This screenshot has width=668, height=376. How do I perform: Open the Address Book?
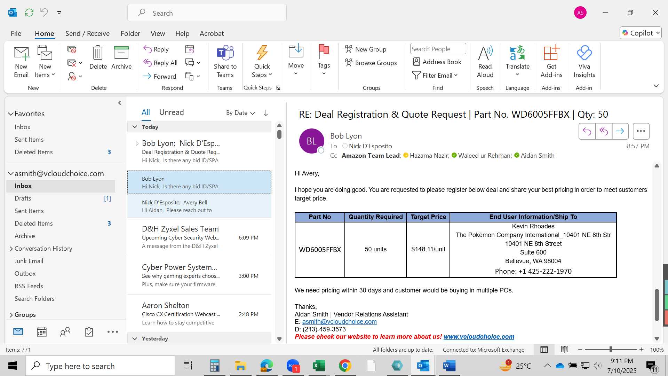[437, 62]
